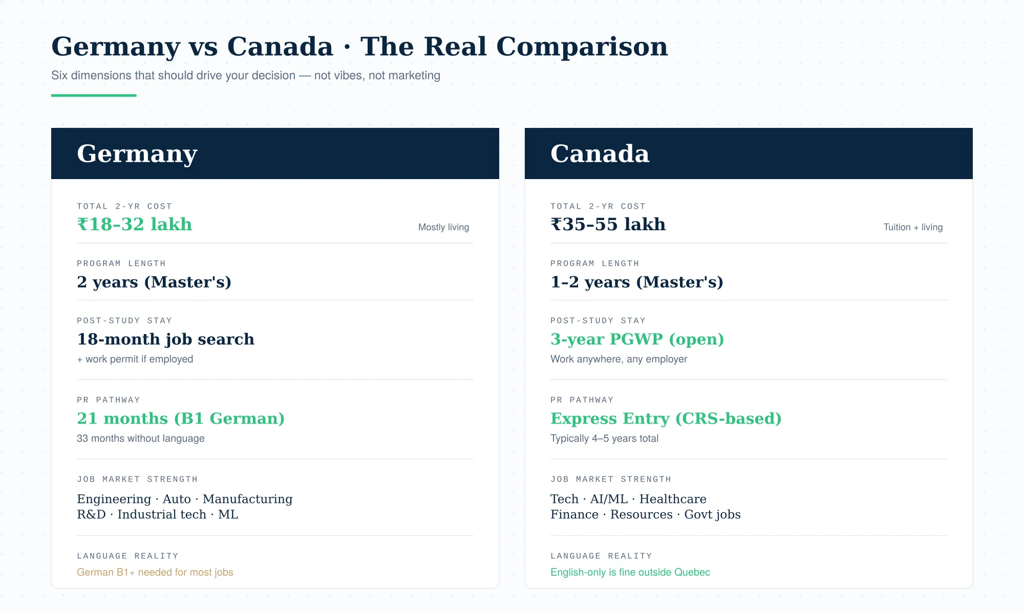
Task: Click 'English-only is fine outside Quebec'
Action: (630, 572)
